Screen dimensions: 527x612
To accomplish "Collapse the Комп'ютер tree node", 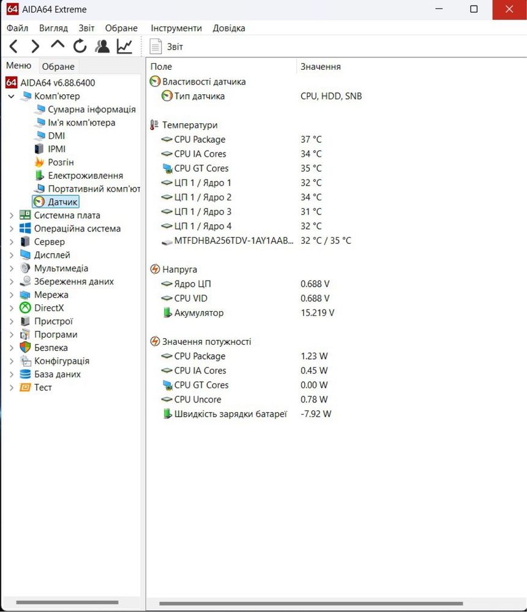I will pos(11,96).
